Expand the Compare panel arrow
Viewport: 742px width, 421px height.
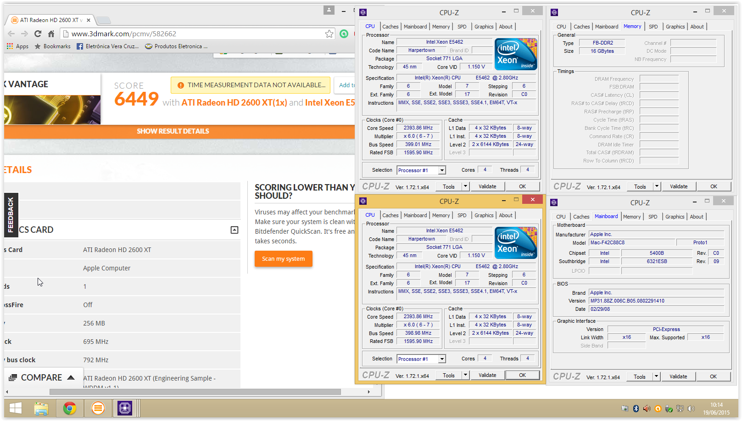(71, 377)
